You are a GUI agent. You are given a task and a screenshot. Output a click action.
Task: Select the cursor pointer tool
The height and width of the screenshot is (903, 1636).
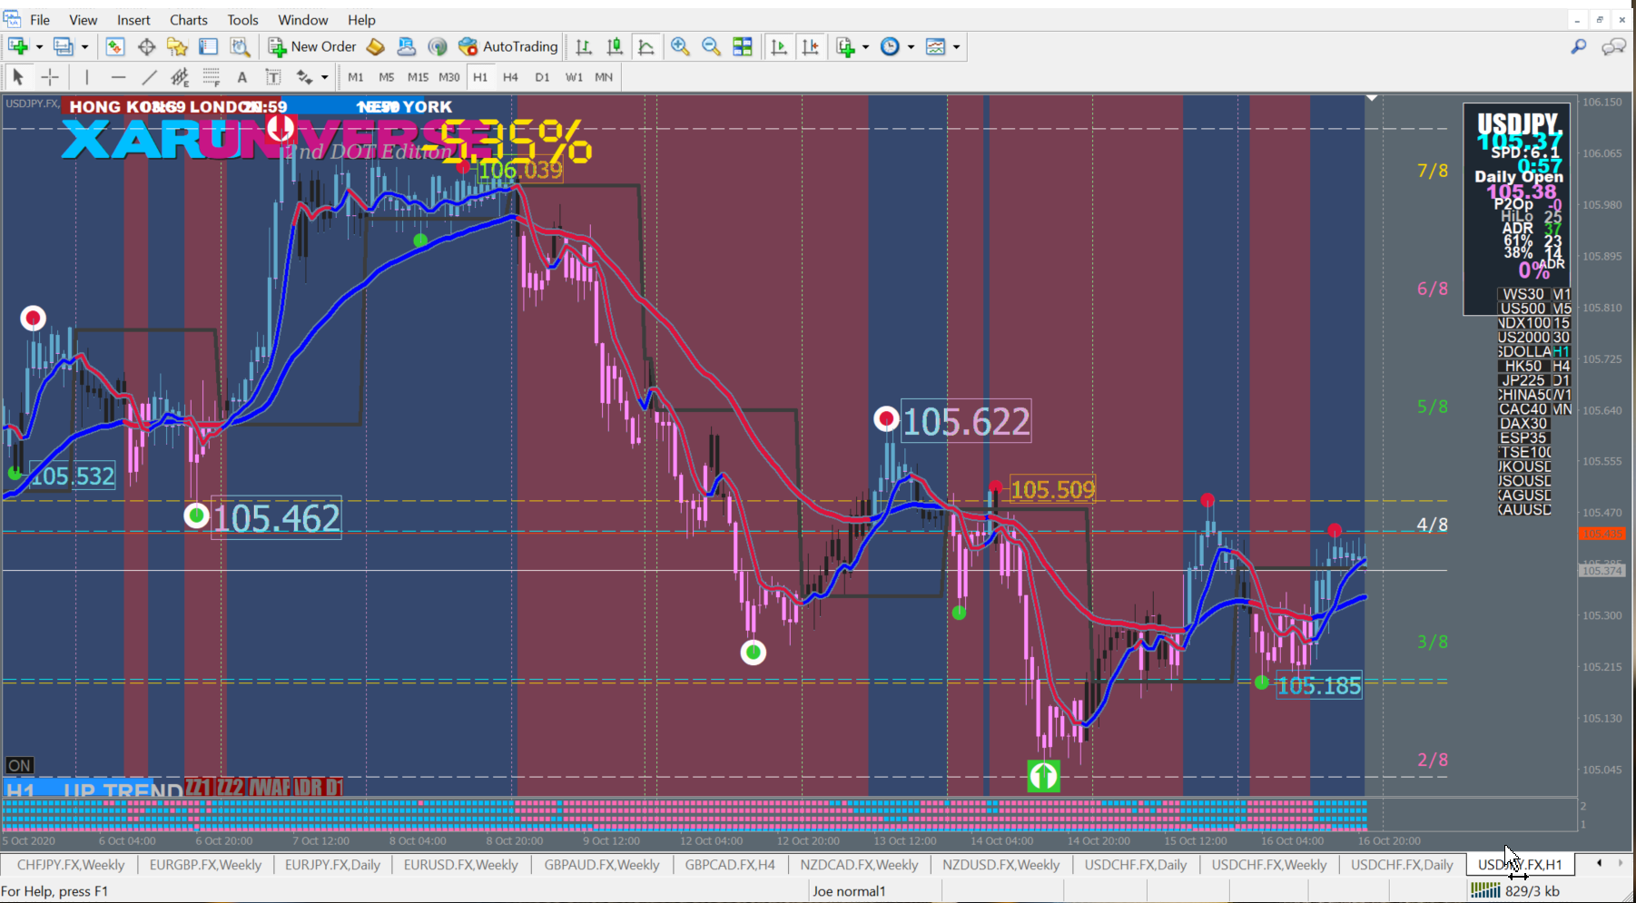(18, 77)
